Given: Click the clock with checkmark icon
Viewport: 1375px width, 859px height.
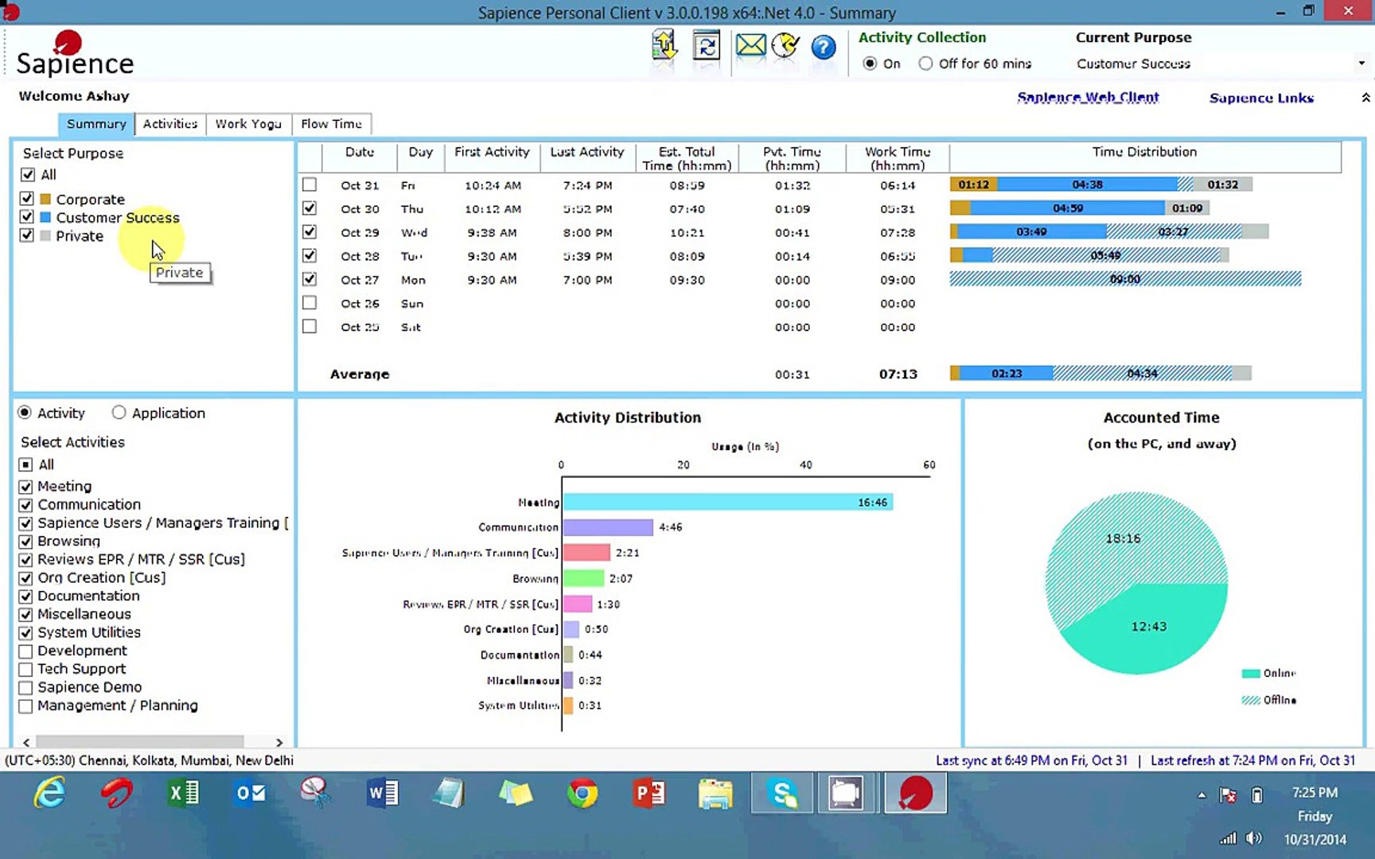Looking at the screenshot, I should click(785, 46).
